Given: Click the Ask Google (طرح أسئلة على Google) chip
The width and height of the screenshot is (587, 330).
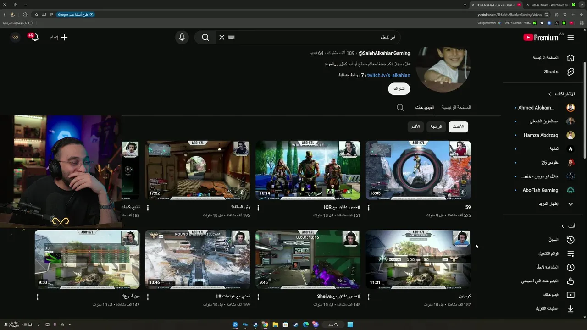Looking at the screenshot, I should coord(75,14).
